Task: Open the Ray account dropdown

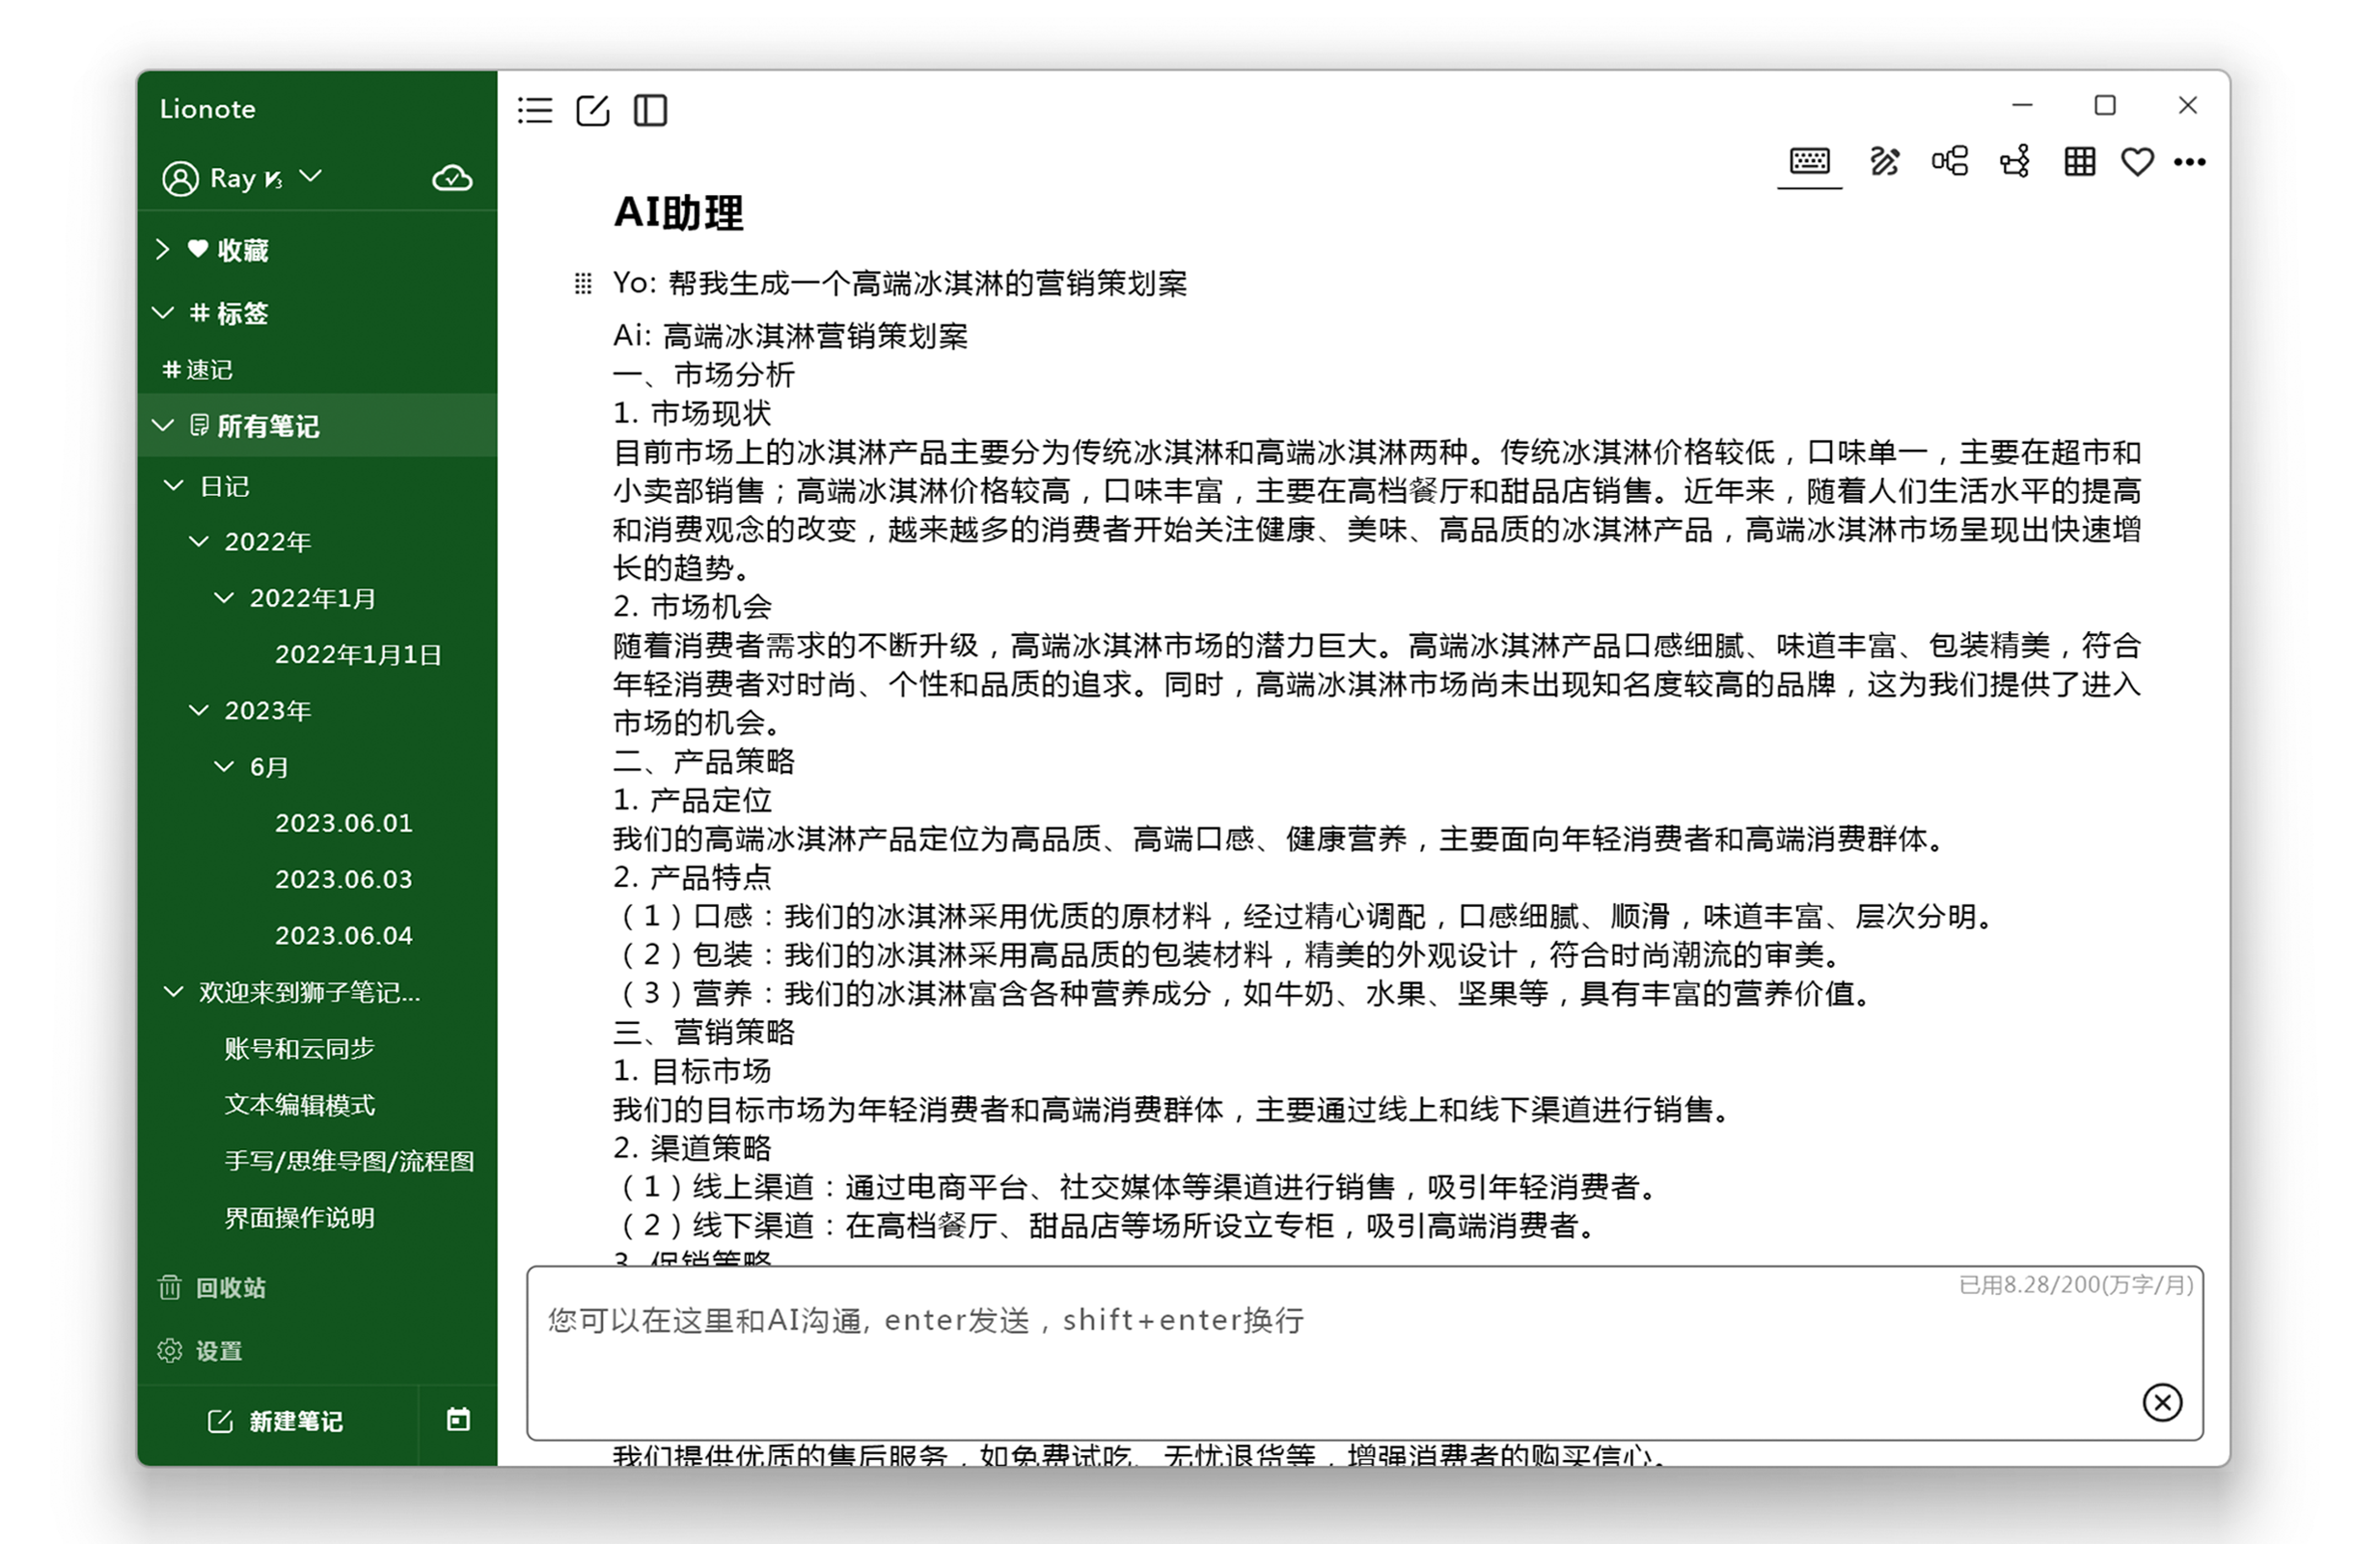Action: pyautogui.click(x=310, y=177)
